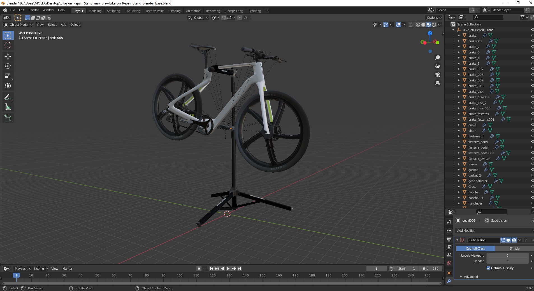Hide the chain object in outliner
Image resolution: width=534 pixels, height=291 pixels.
(532, 130)
